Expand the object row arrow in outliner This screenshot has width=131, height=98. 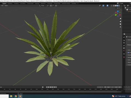(x=127, y=11)
